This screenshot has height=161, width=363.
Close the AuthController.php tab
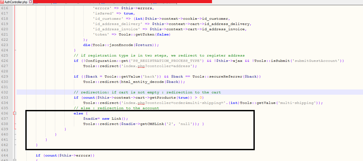pyautogui.click(x=30, y=2)
